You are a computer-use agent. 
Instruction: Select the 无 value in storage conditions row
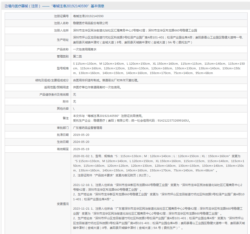tap(74, 95)
